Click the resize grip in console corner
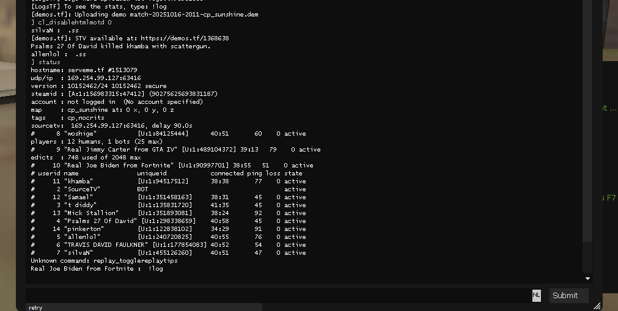The image size is (618, 311). (597, 306)
